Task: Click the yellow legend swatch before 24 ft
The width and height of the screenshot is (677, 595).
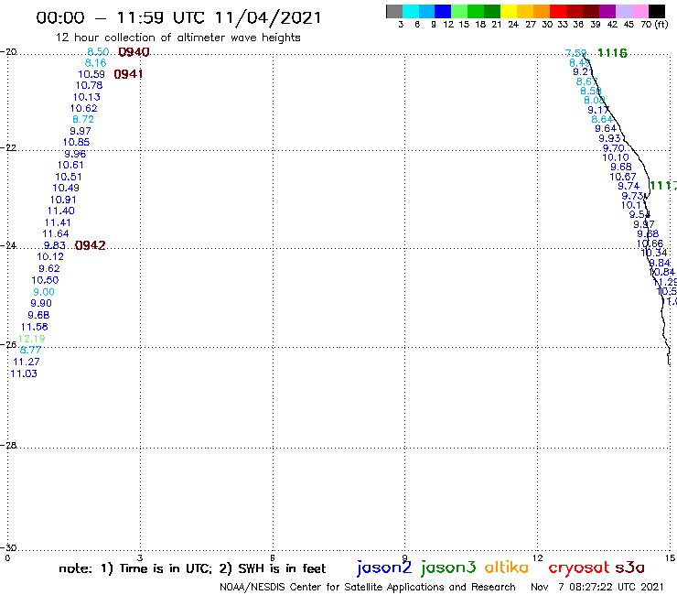Action: (509, 12)
